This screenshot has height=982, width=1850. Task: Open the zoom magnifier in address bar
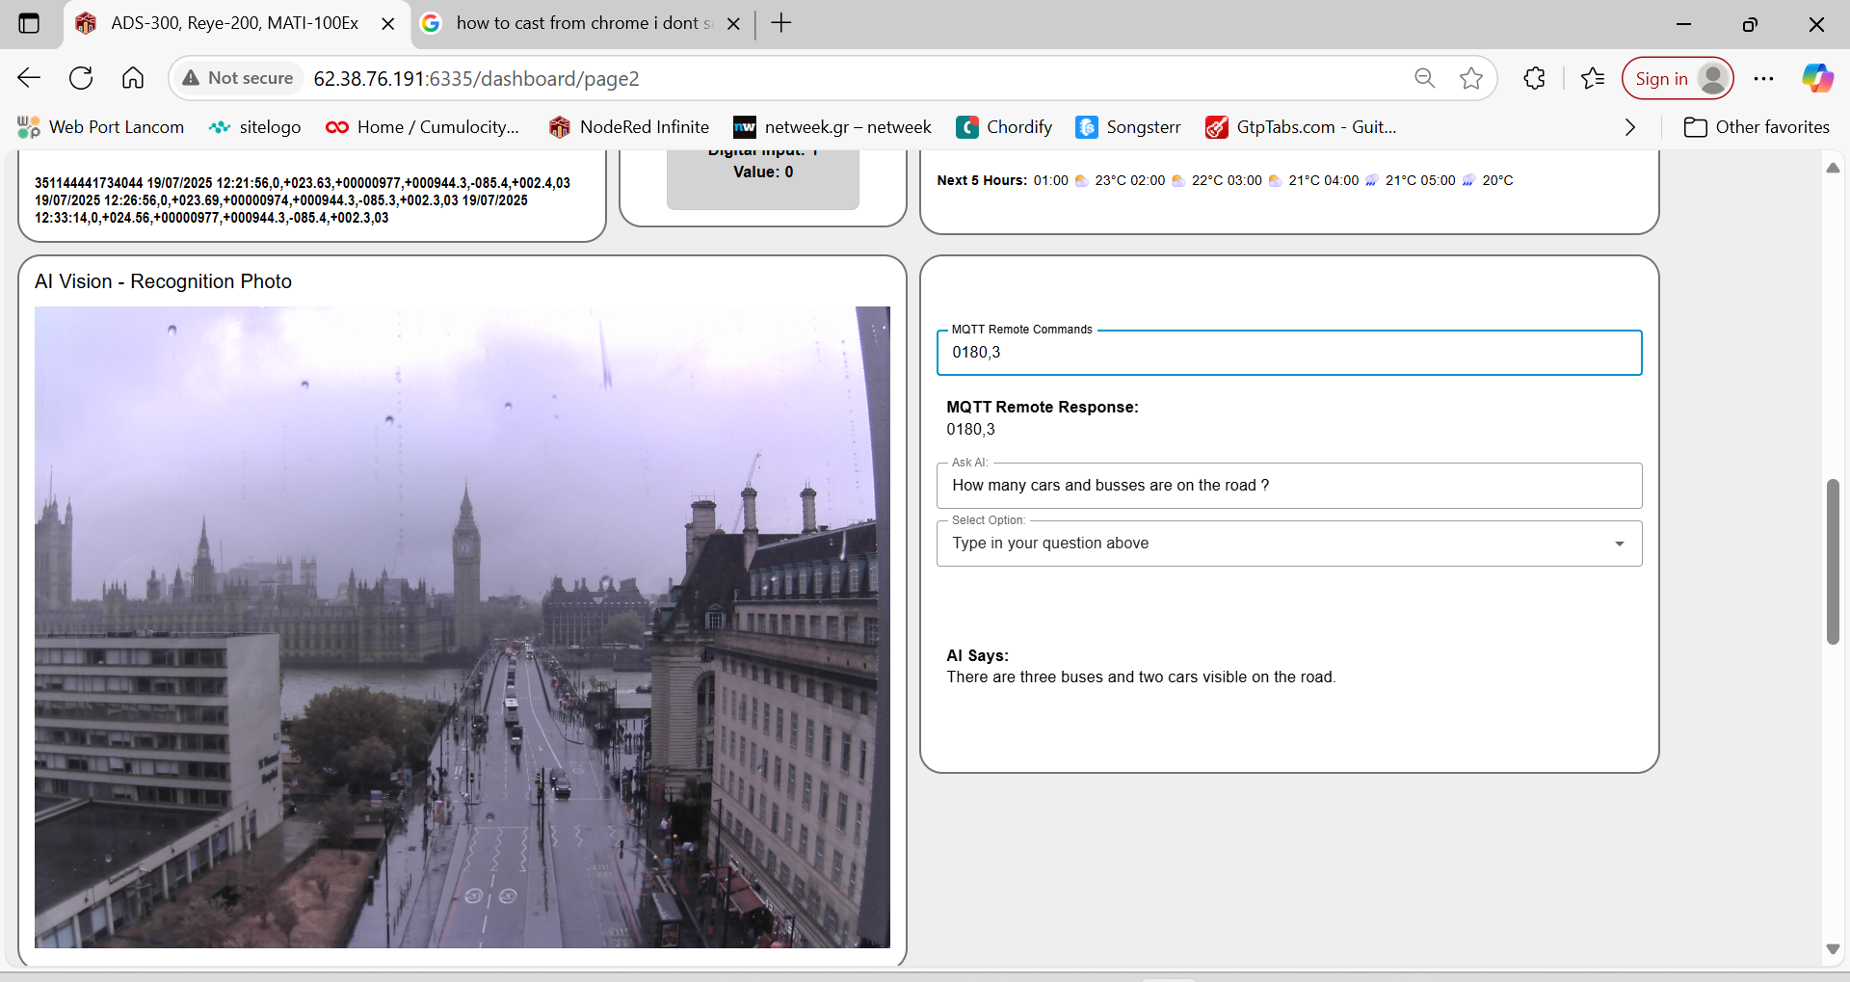[1424, 78]
